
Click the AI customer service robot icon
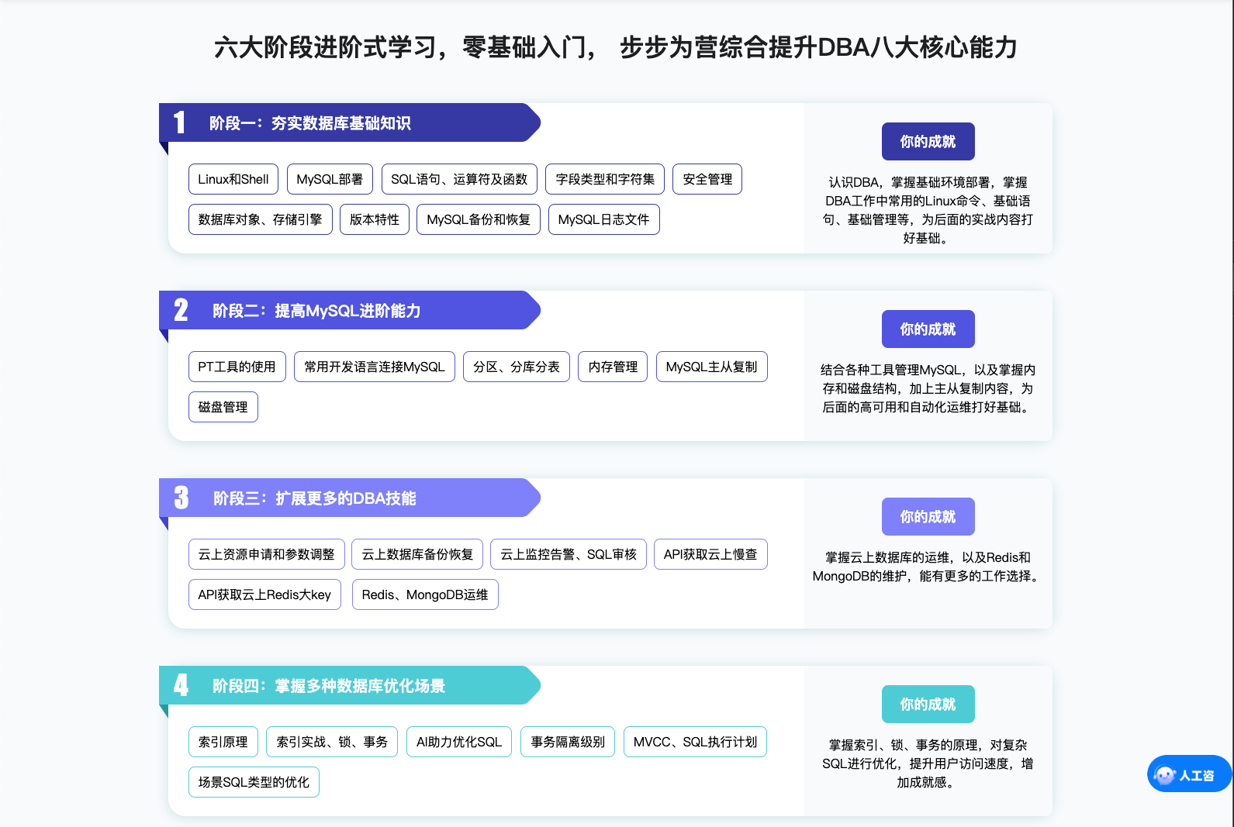[1165, 775]
